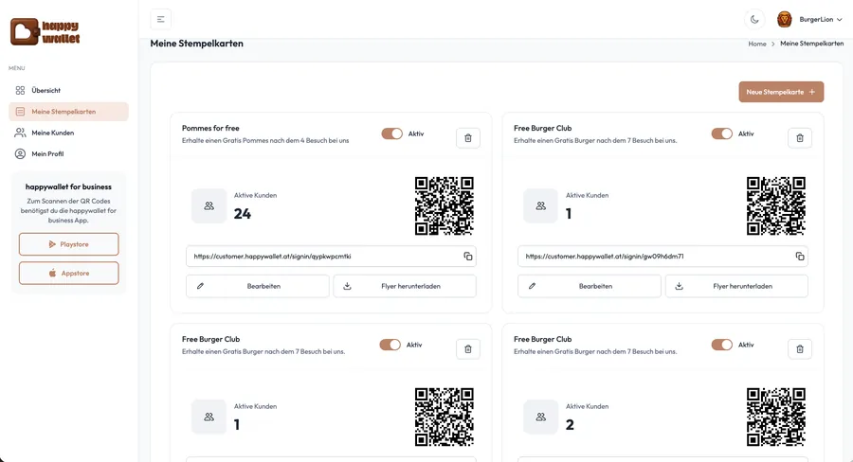
Task: Download flyer for Pommes for free
Action: 405,286
